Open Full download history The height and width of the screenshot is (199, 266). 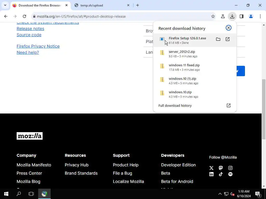click(195, 106)
